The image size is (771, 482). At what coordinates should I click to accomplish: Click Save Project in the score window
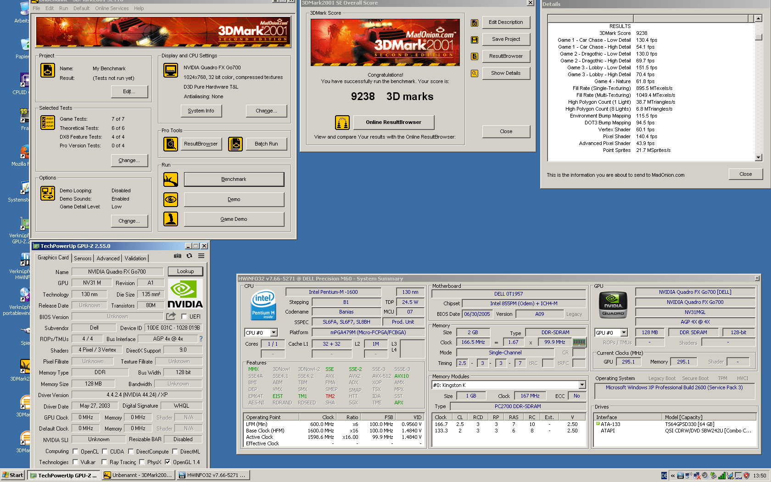click(x=506, y=39)
